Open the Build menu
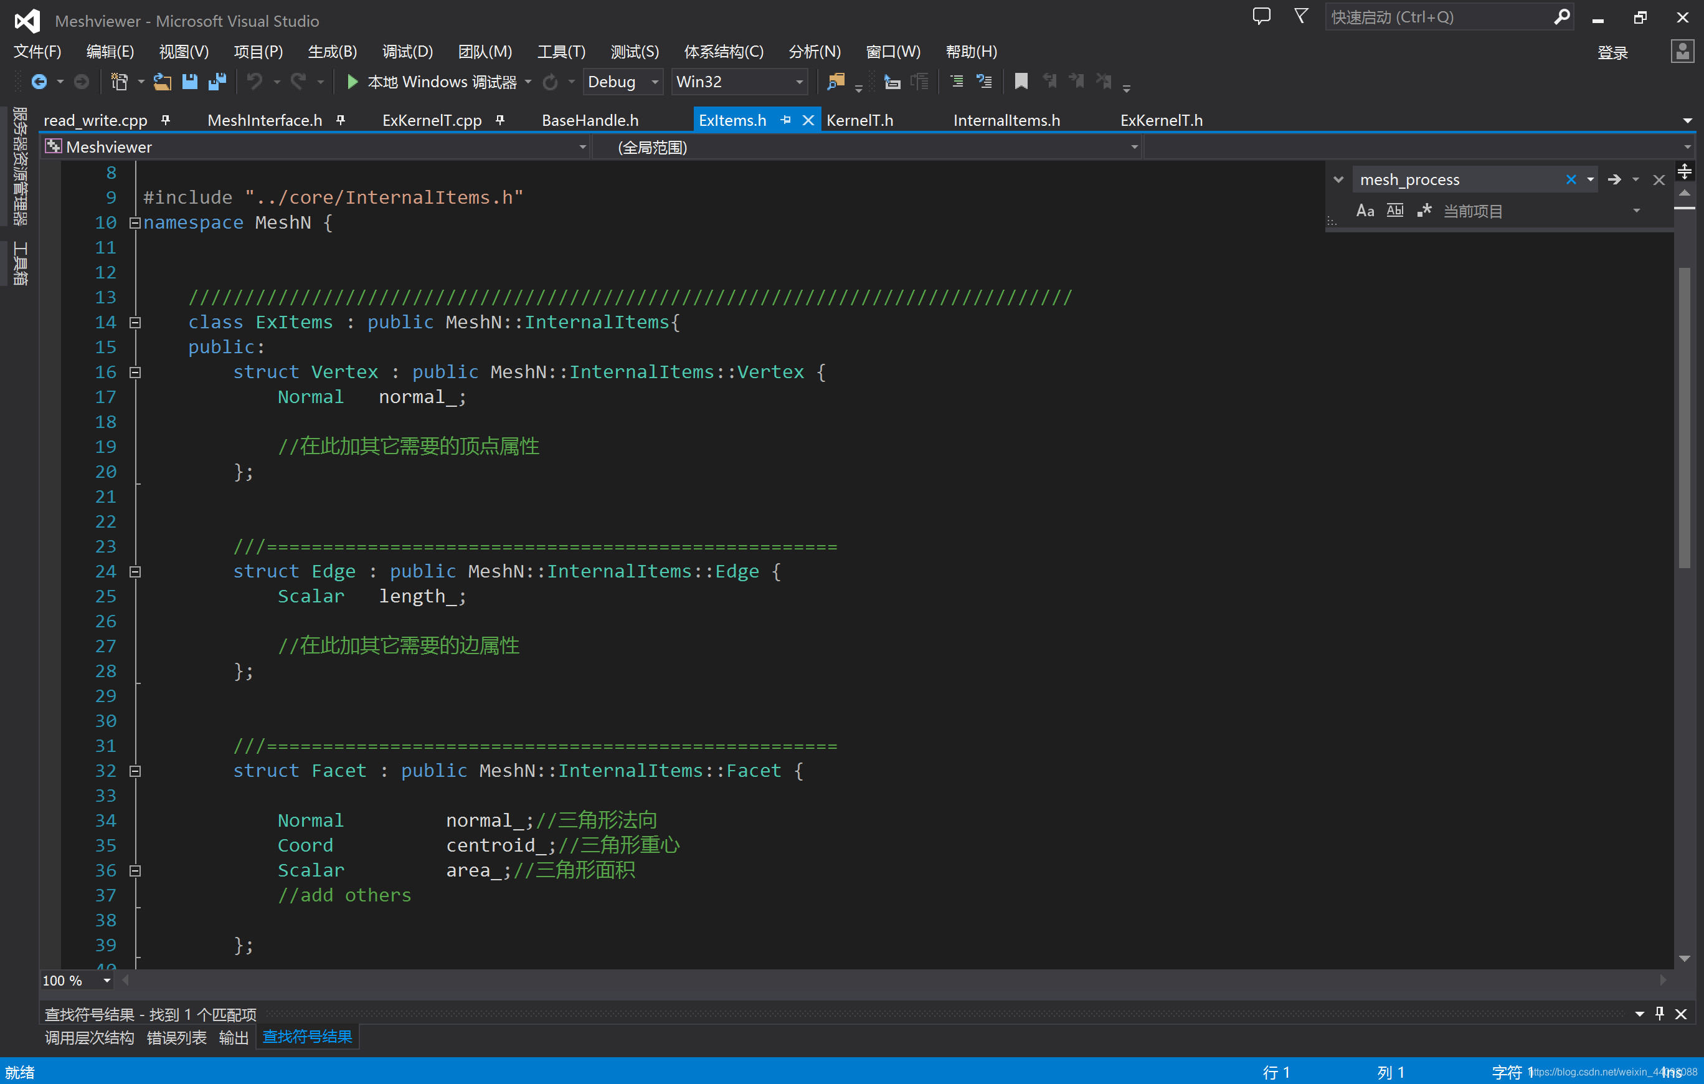Screen dimensions: 1704x1084 330,51
